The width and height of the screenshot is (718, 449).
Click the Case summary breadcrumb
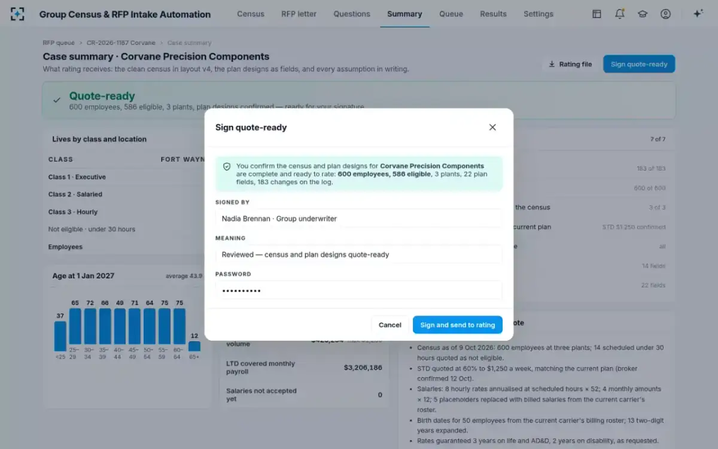pos(189,43)
